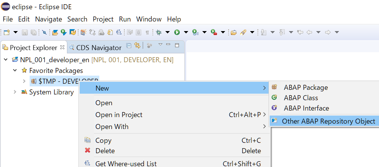Open the Navigate menu
Image resolution: width=379 pixels, height=167 pixels.
pos(48,19)
